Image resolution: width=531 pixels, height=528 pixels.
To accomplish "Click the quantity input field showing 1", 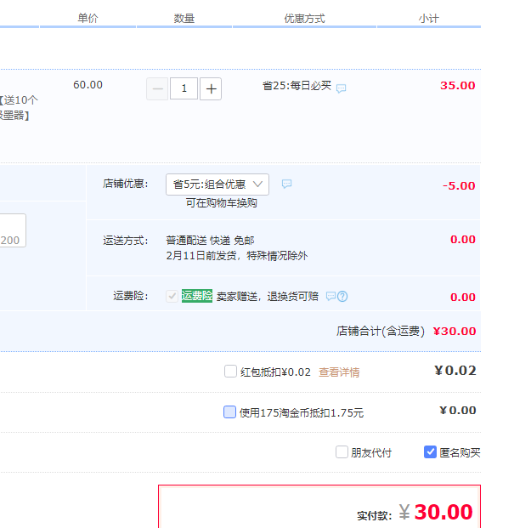I will point(184,88).
